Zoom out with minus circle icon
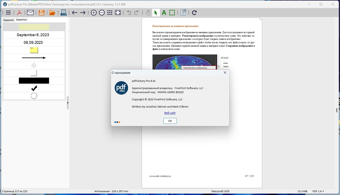This screenshot has width=340, height=195. 102,12
